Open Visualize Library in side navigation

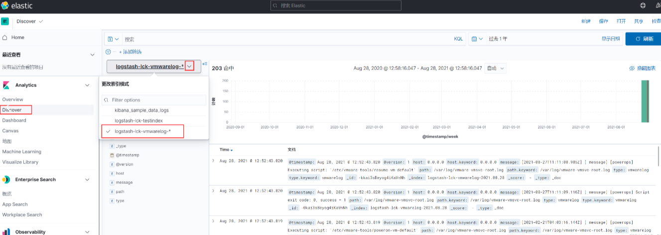click(x=20, y=162)
